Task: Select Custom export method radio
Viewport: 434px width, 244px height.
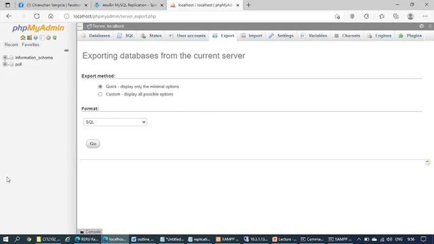Action: pyautogui.click(x=100, y=94)
